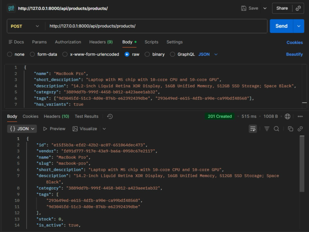This screenshot has width=309, height=232.
Task: Expand the Save options chevron
Action: click(x=265, y=8)
